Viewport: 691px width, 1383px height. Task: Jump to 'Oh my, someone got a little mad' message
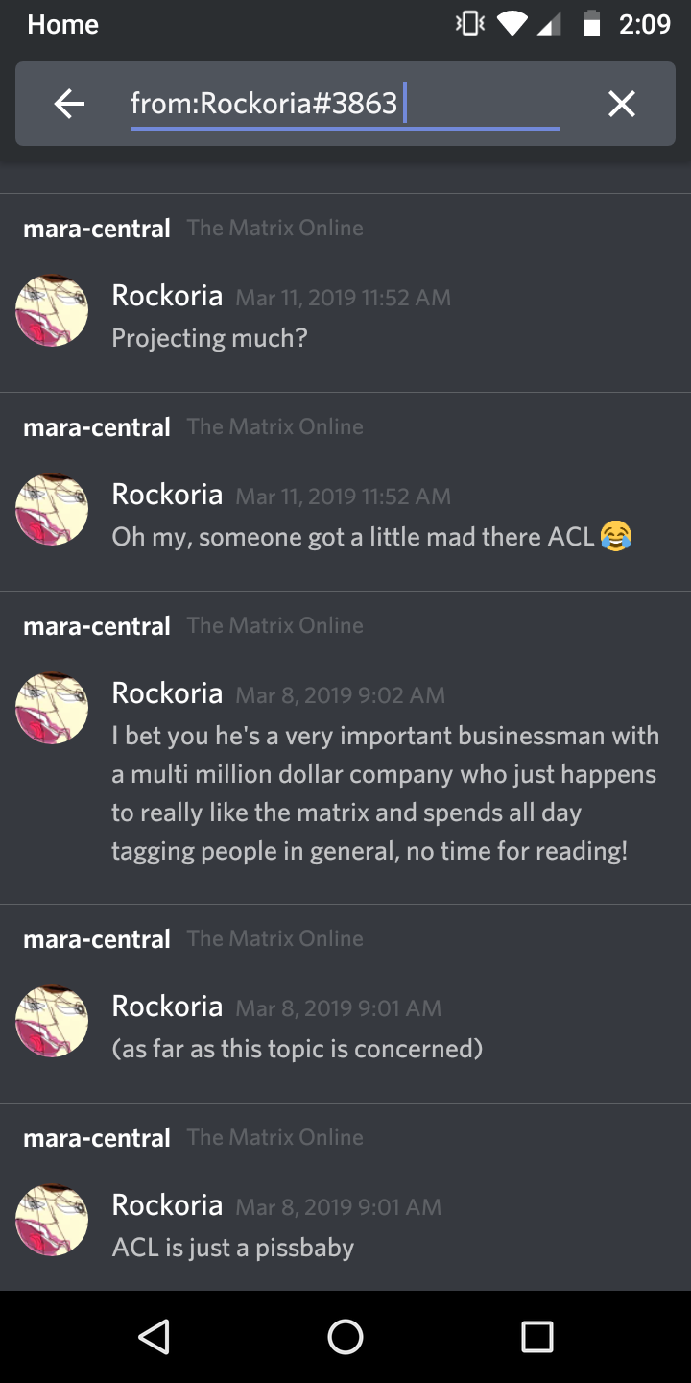point(345,492)
